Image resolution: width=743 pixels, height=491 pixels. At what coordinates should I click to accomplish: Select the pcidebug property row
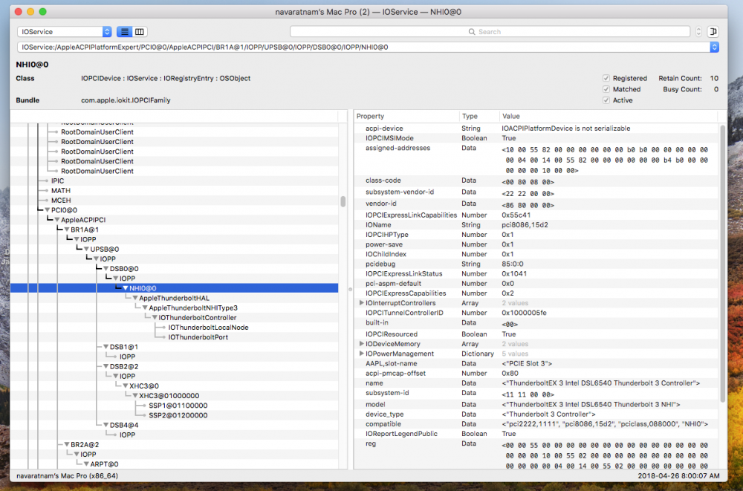point(536,264)
